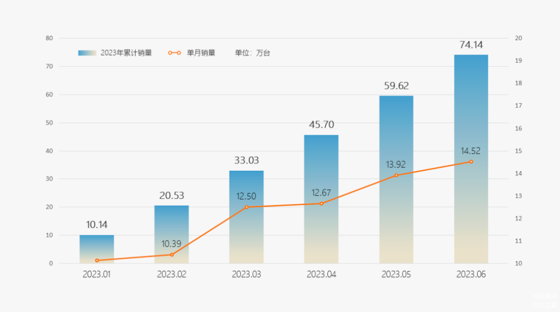Toggle the 2023年累计销量 legend text label
Image resolution: width=560 pixels, height=312 pixels.
pos(126,52)
